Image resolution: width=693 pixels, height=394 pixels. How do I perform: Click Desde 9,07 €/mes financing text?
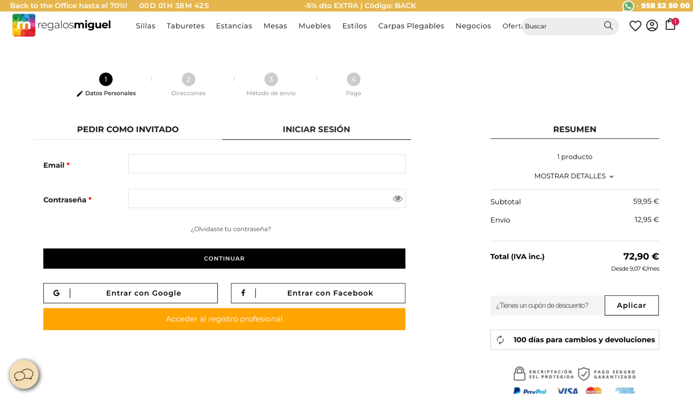click(x=635, y=269)
